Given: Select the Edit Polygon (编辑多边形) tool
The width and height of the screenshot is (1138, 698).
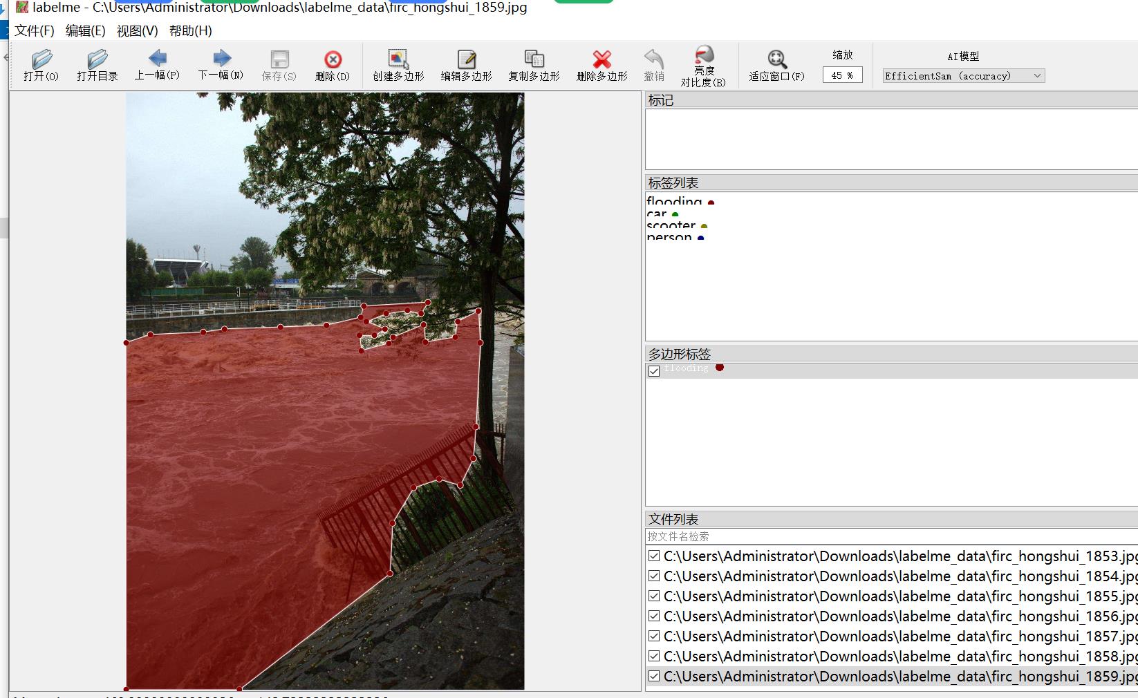Looking at the screenshot, I should pos(466,65).
